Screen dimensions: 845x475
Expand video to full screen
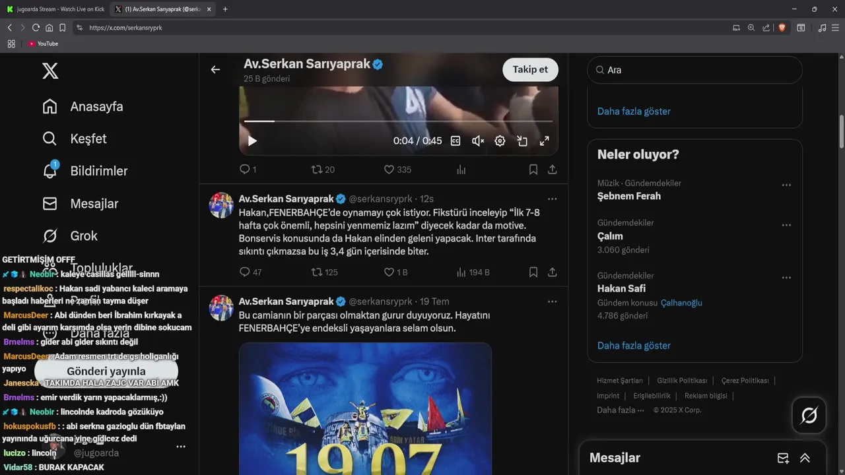point(545,141)
